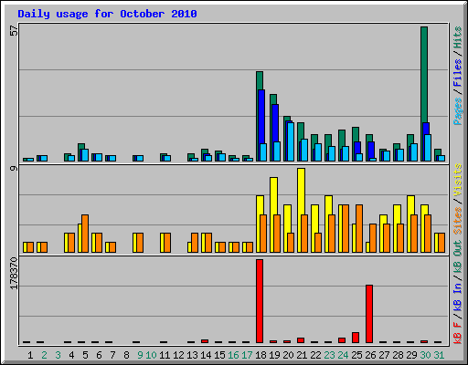The image size is (468, 365).
Task: Click the "kB Out" legend label
Action: (457, 257)
